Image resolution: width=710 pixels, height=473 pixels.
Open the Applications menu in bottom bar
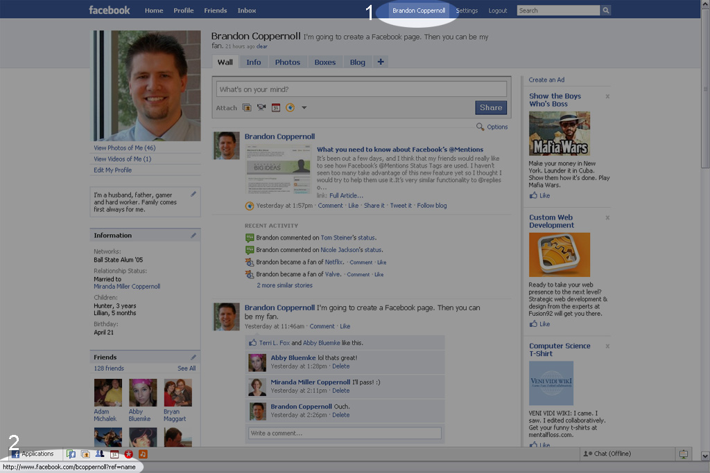33,454
